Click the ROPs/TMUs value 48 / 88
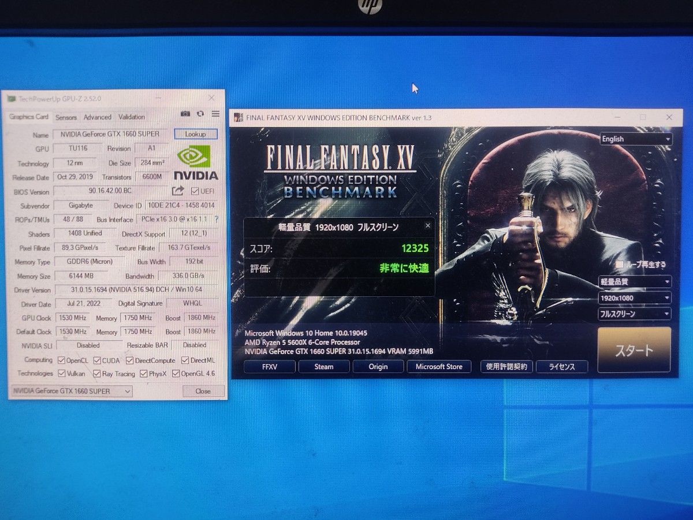 tap(72, 220)
